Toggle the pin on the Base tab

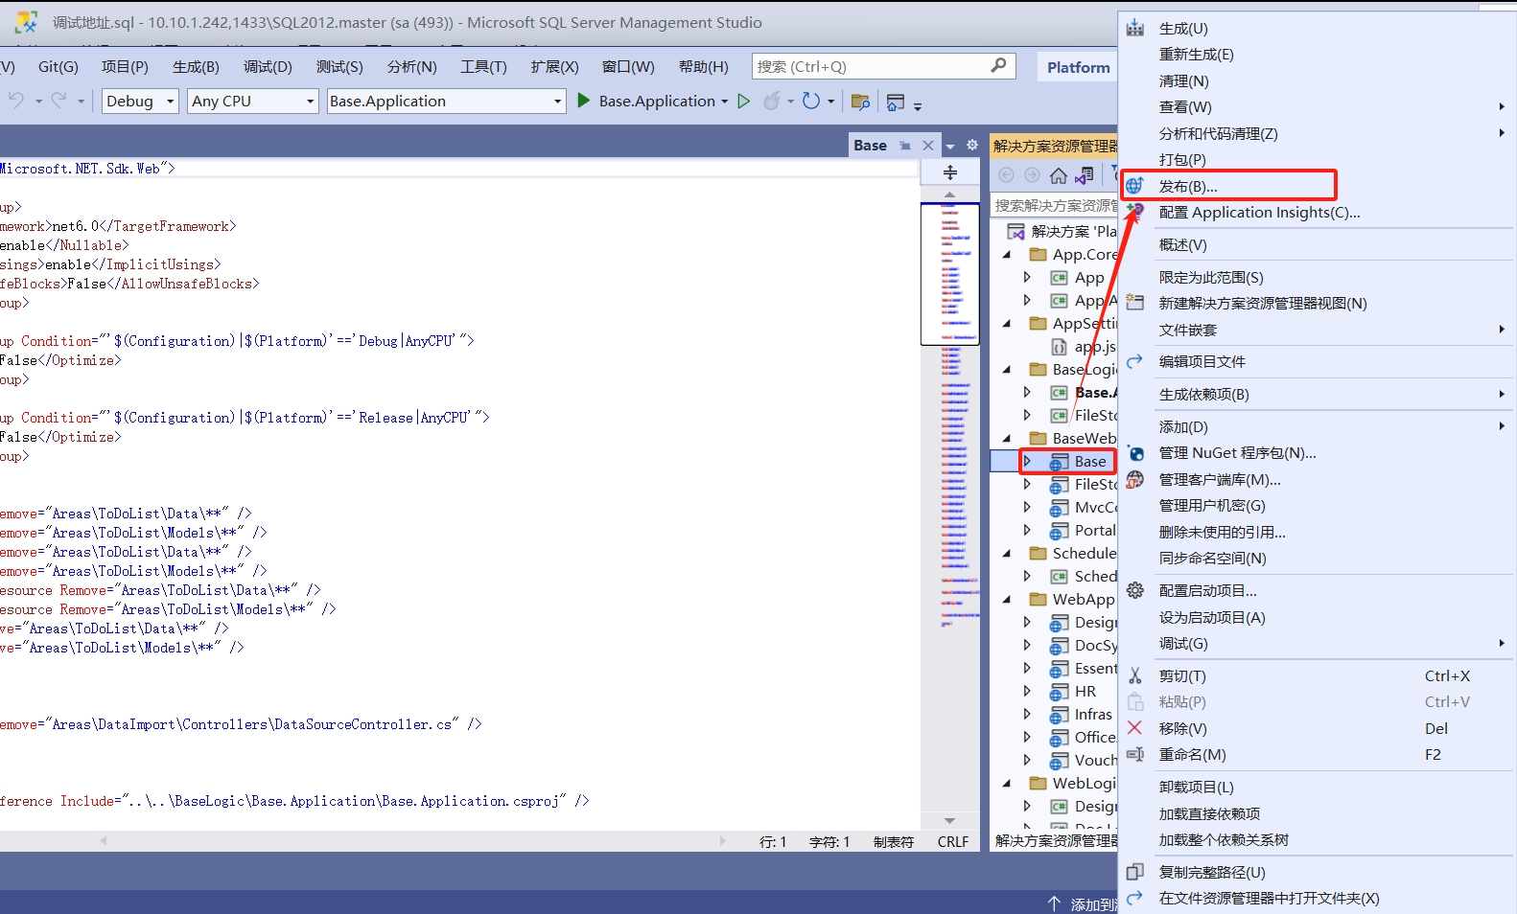pyautogui.click(x=905, y=146)
